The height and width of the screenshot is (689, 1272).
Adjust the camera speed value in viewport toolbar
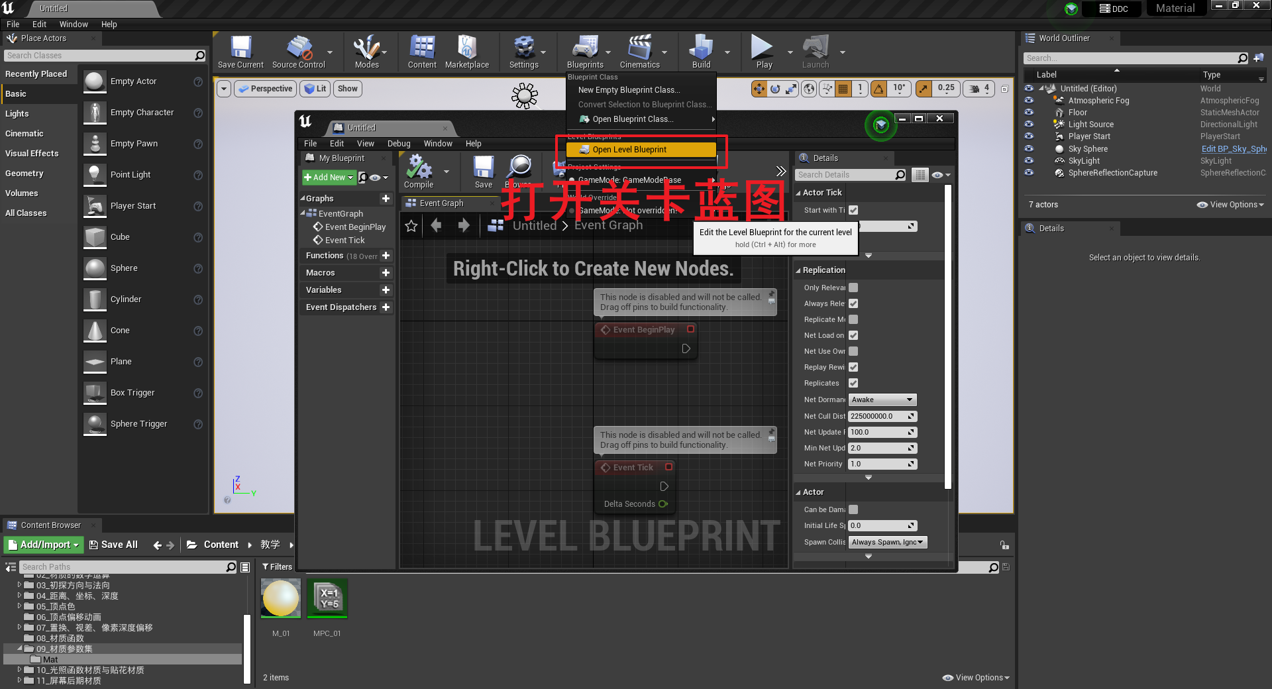[979, 88]
